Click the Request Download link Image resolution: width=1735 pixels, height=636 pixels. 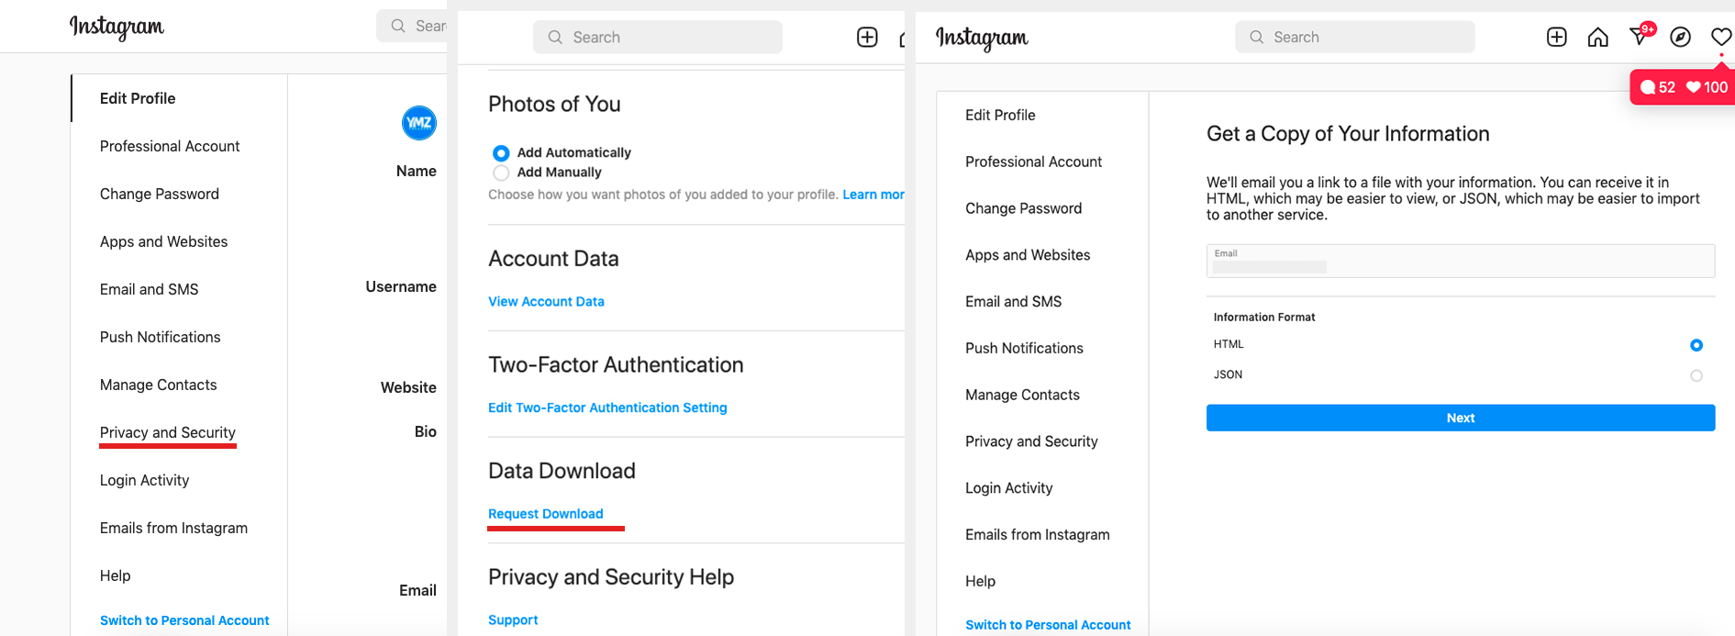546,514
